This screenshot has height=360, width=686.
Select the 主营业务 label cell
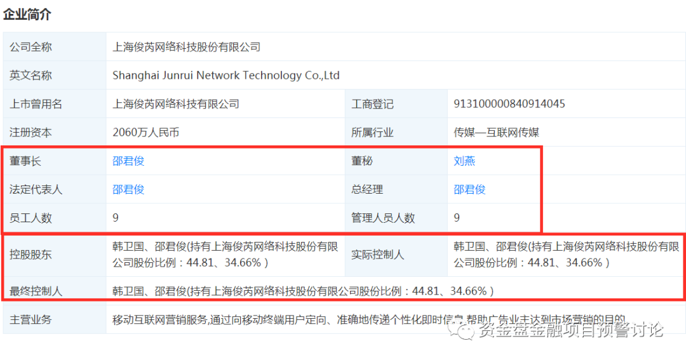pos(55,319)
